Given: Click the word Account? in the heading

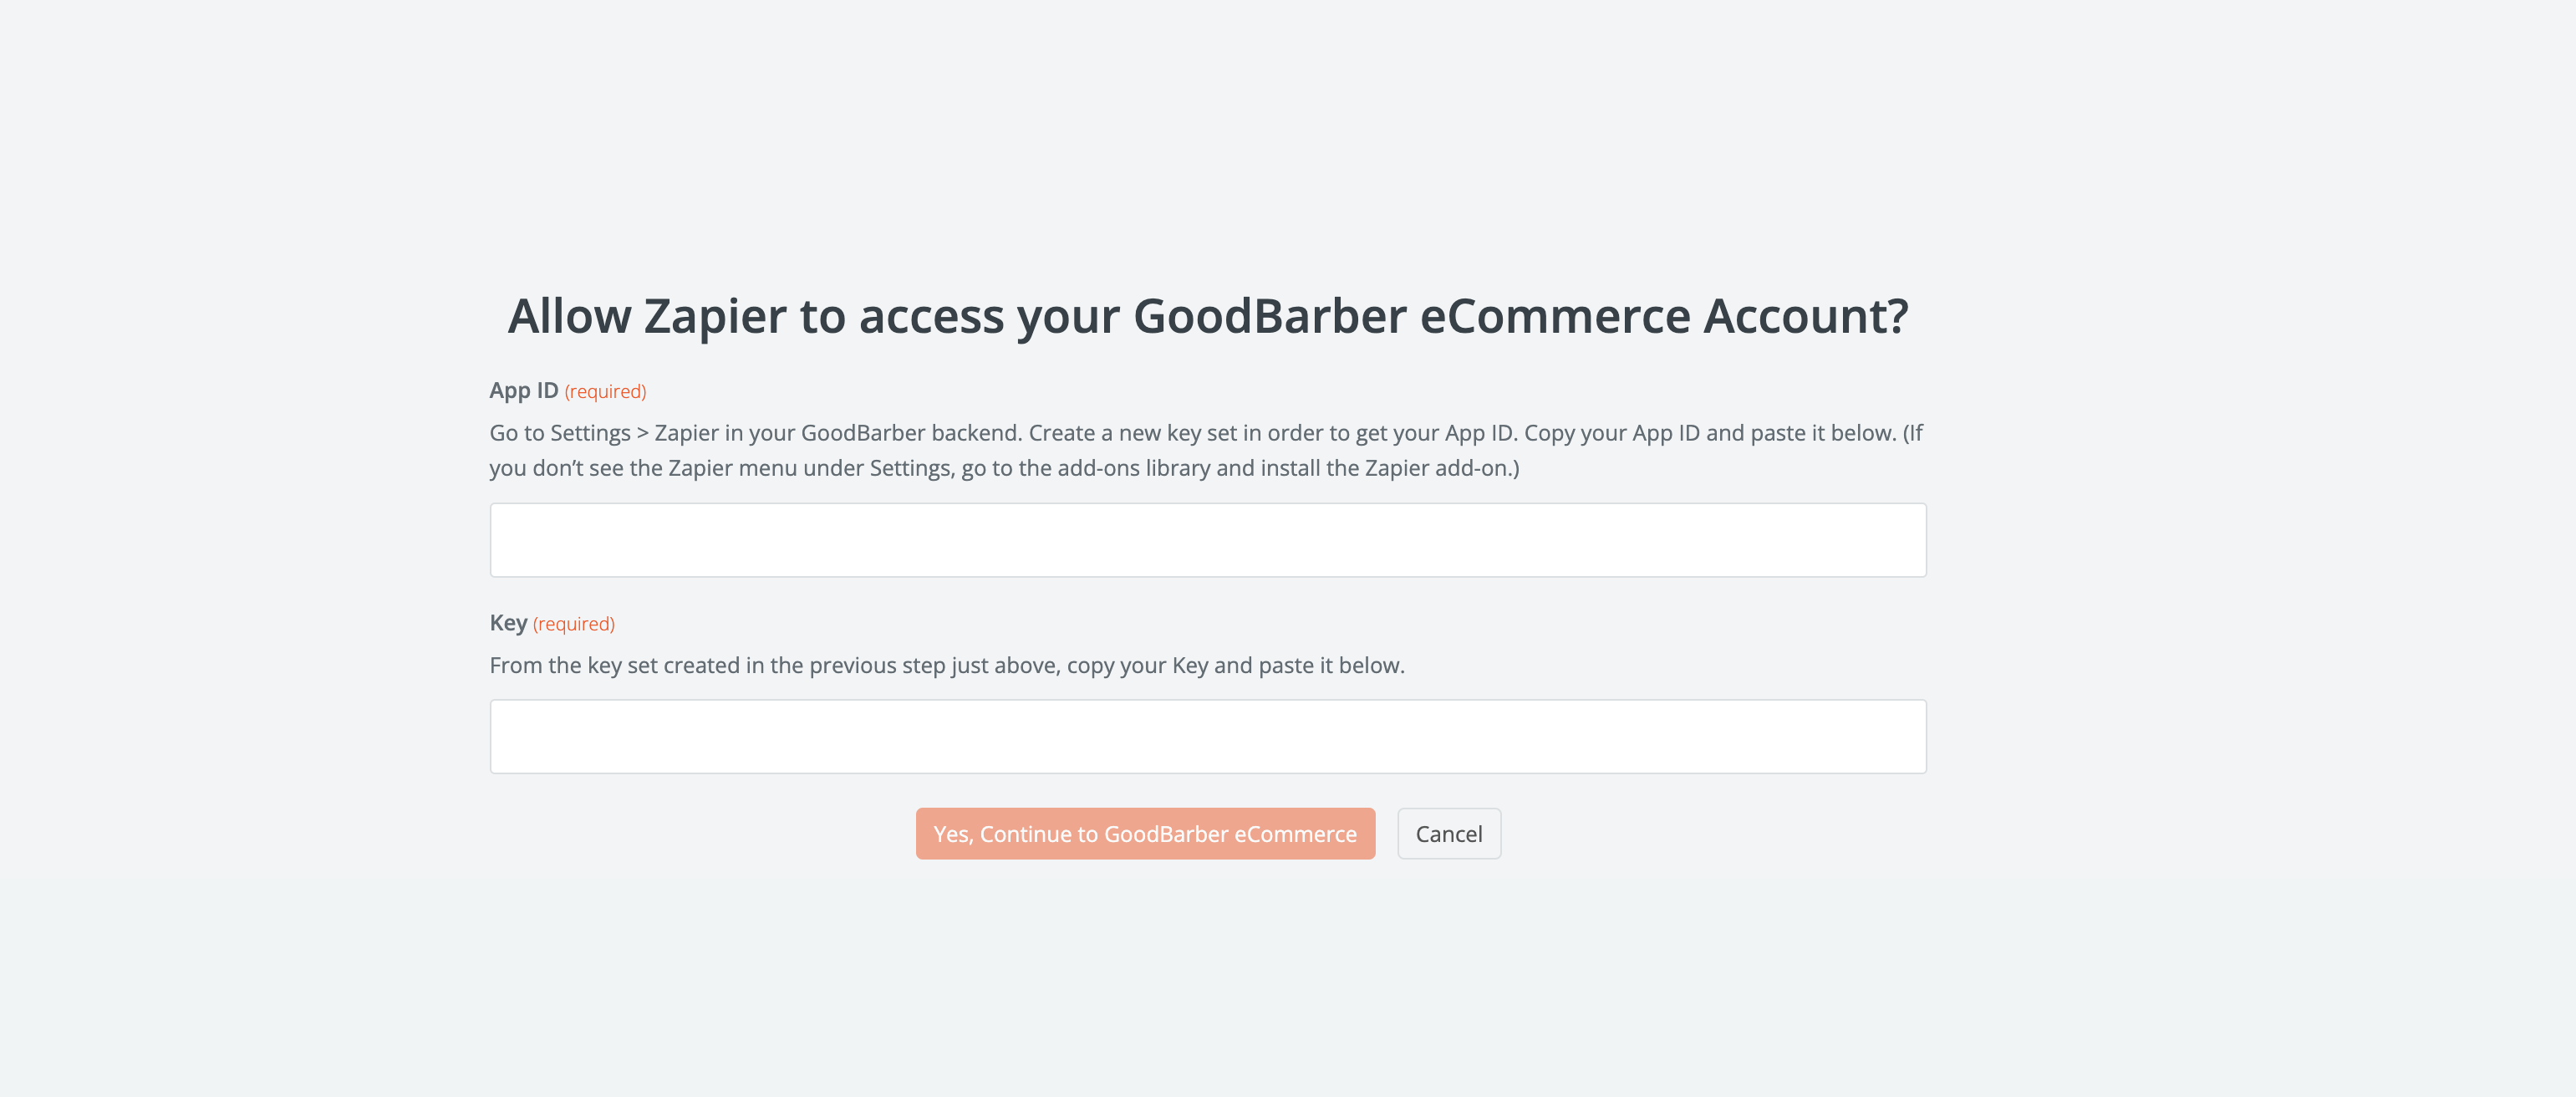Looking at the screenshot, I should pos(1805,317).
